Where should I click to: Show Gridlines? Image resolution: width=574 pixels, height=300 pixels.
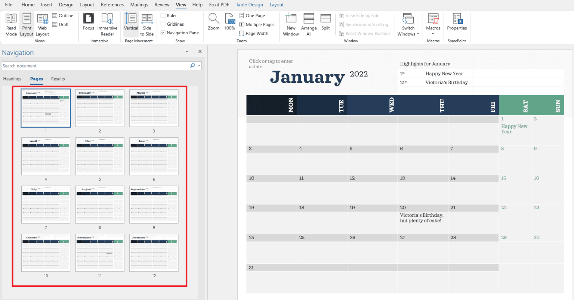click(163, 24)
